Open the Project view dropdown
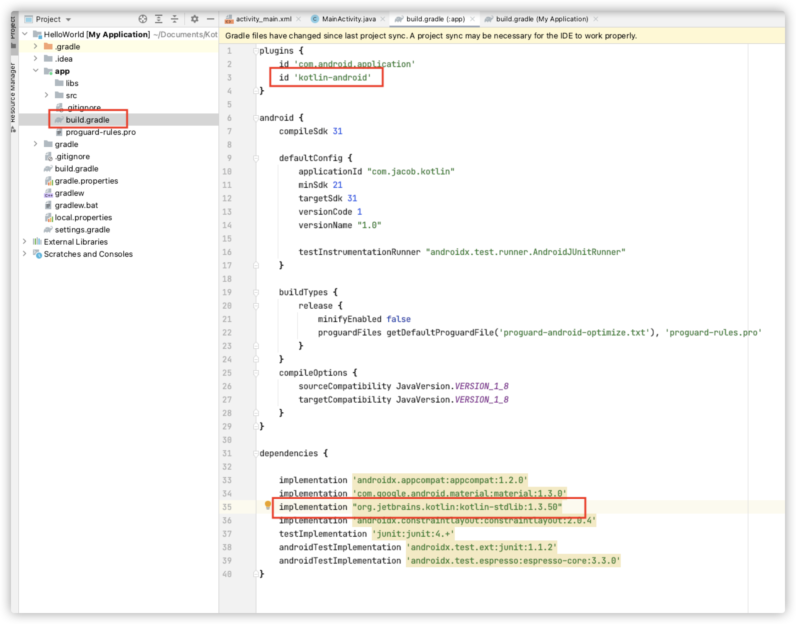 click(68, 19)
